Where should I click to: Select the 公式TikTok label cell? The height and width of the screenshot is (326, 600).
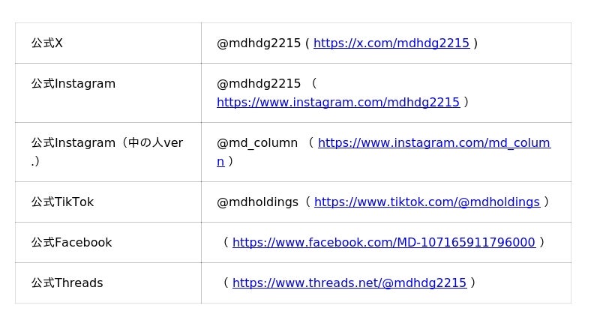(x=62, y=202)
